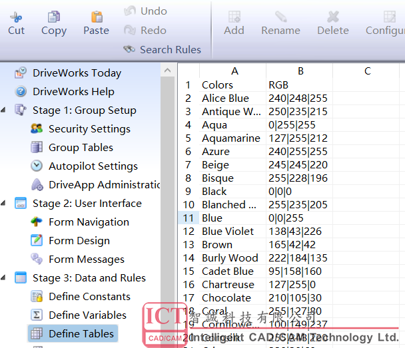Collapse the Stage 3: Data and Rules node
The image size is (405, 348).
point(3,278)
